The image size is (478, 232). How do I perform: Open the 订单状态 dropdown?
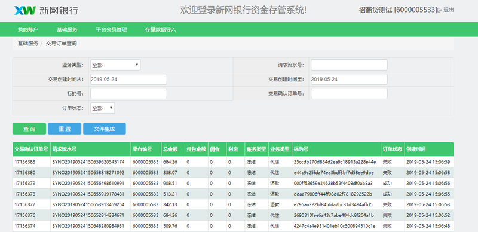103,108
